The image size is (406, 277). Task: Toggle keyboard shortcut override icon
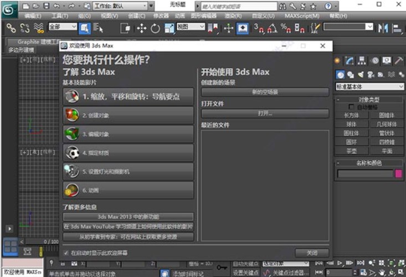point(243,28)
